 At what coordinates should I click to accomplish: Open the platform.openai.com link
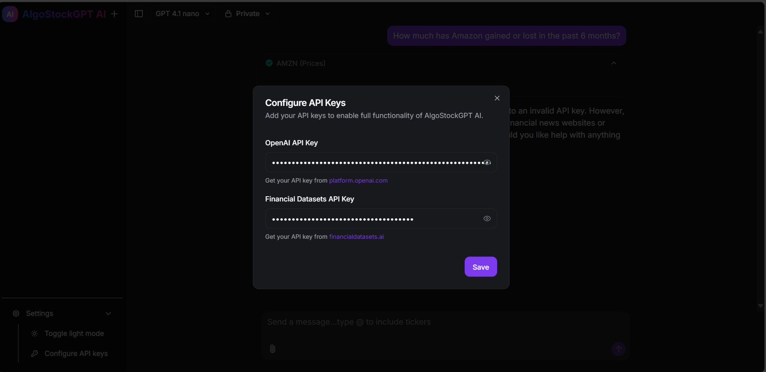click(x=358, y=181)
